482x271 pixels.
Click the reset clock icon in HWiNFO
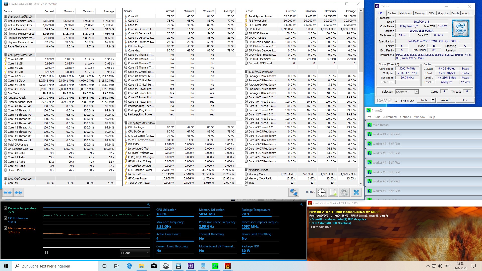point(321,192)
